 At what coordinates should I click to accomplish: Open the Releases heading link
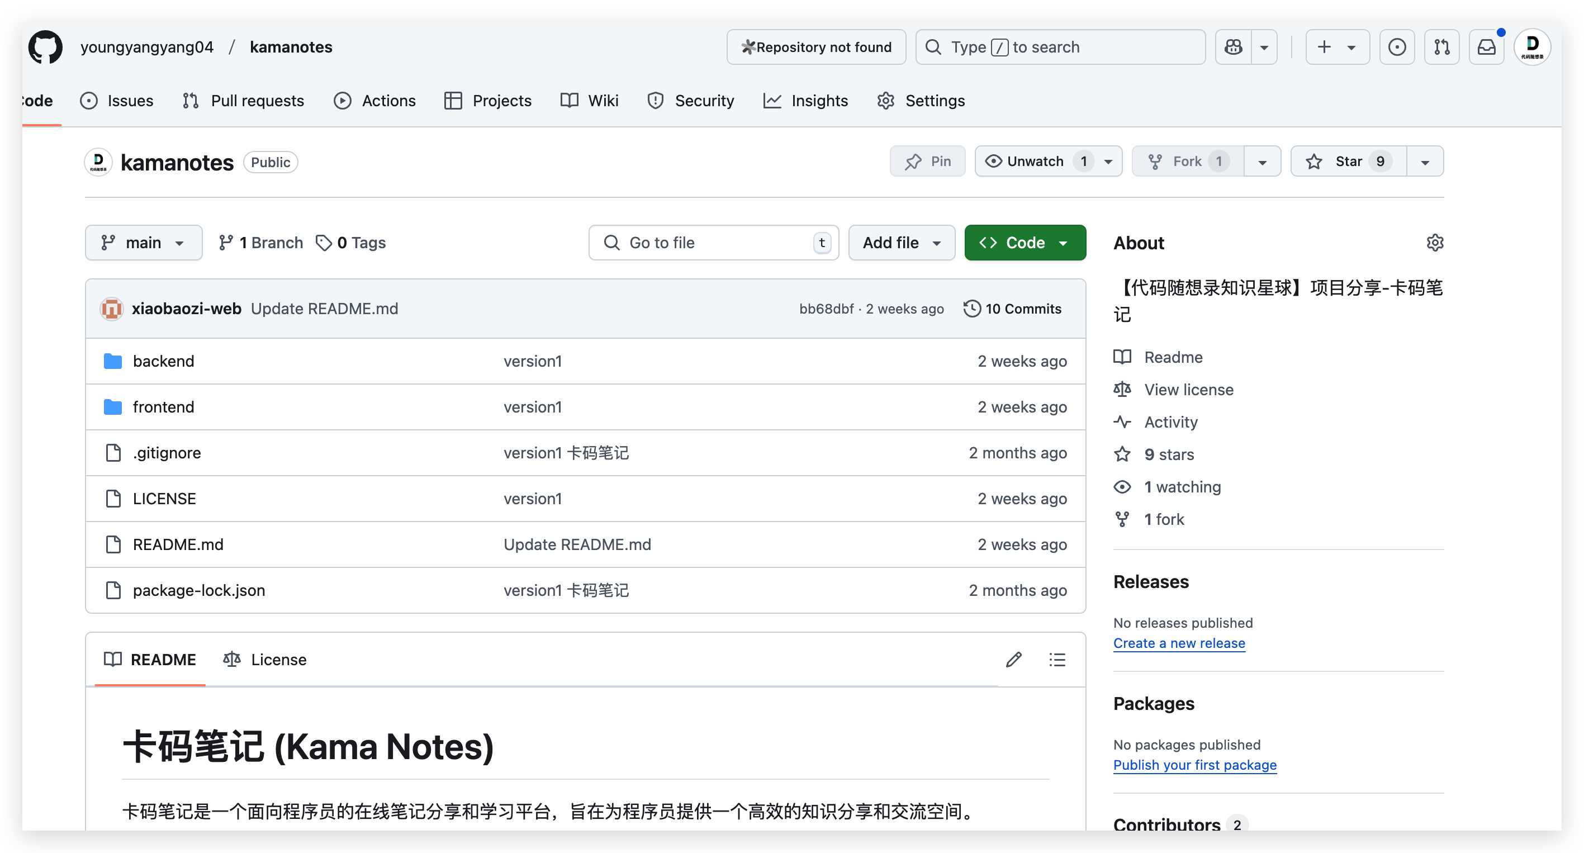(x=1150, y=581)
